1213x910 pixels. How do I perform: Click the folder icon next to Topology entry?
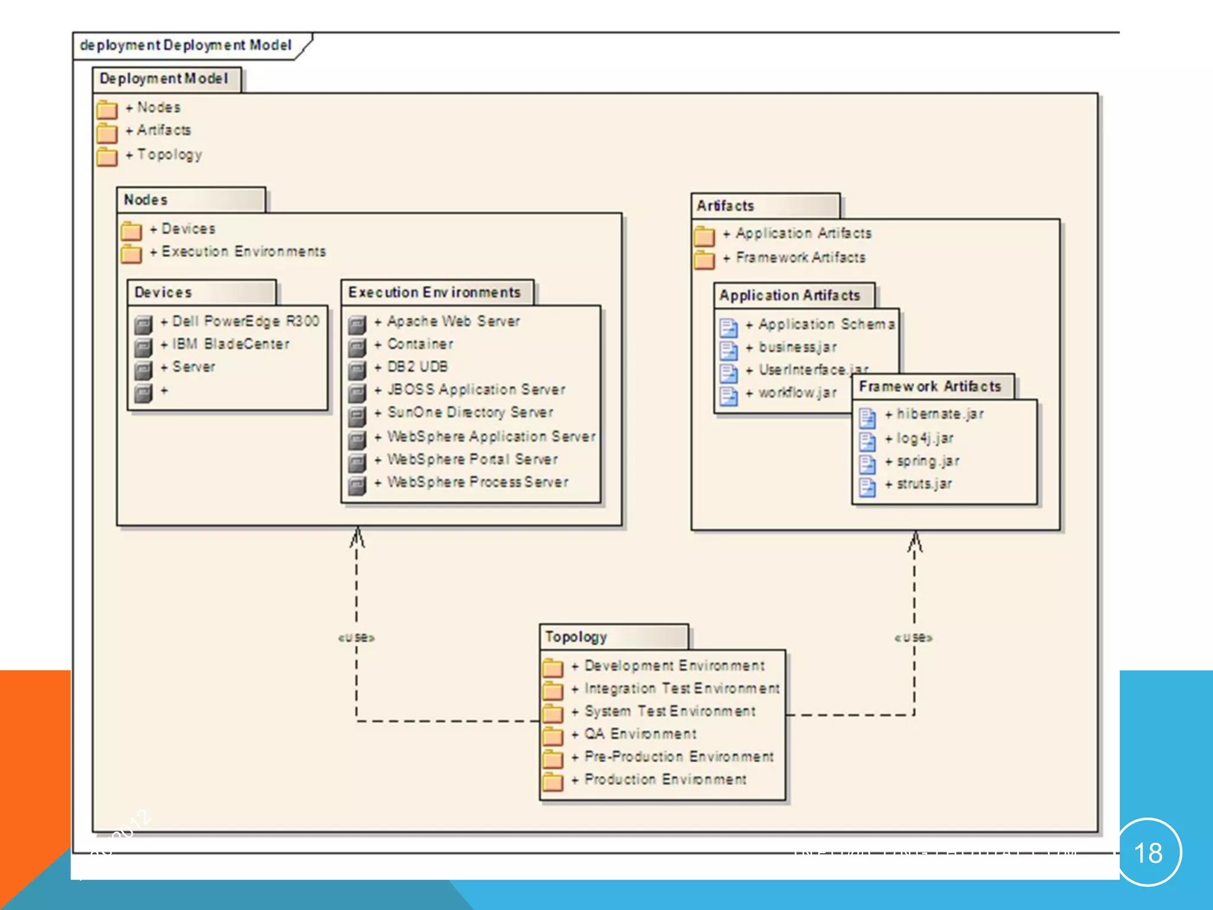pyautogui.click(x=107, y=156)
